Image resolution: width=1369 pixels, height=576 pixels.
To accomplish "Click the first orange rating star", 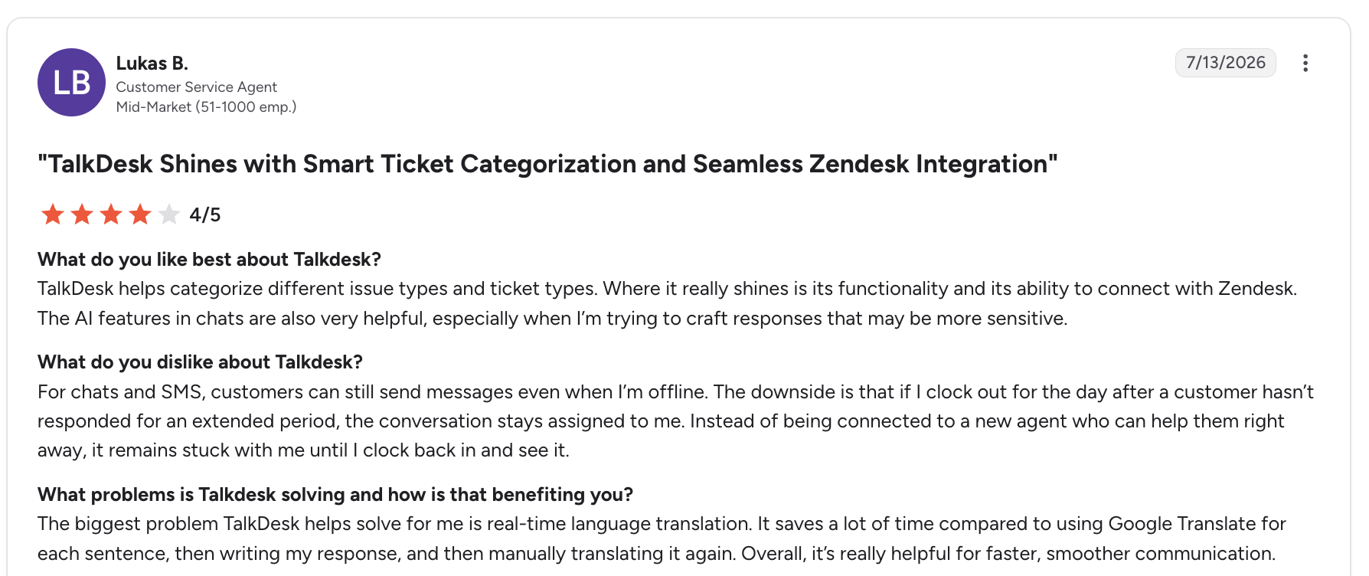I will [x=53, y=214].
